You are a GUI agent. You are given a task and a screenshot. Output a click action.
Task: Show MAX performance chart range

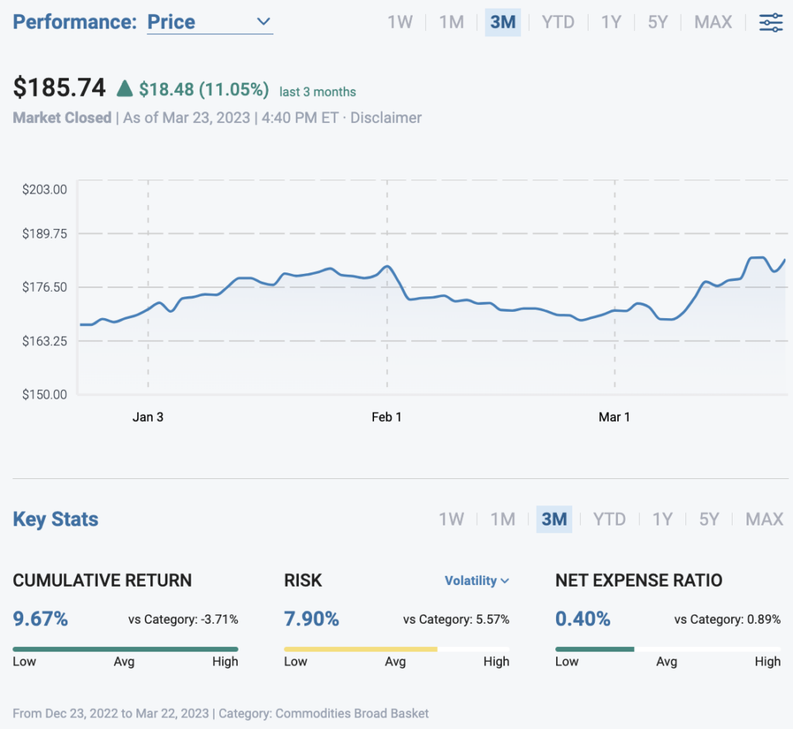[x=713, y=22]
